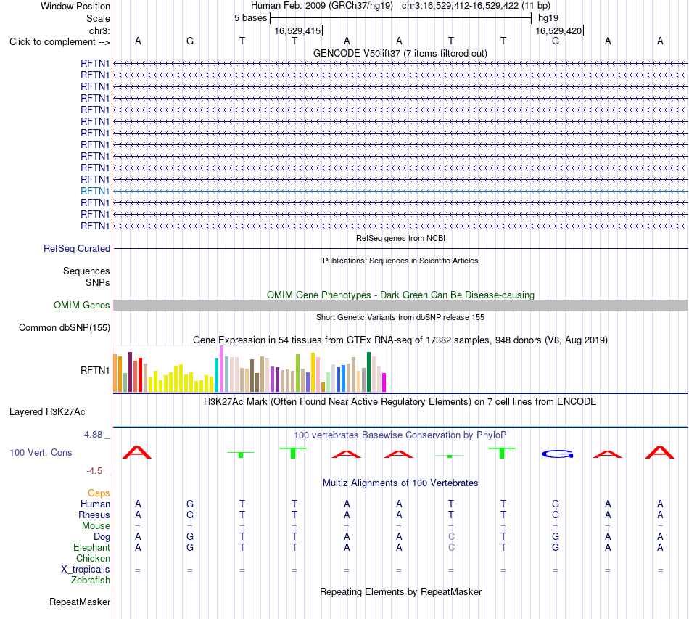
Task: Click the magenta last bar of the GTEx chart
Action: pyautogui.click(x=384, y=382)
